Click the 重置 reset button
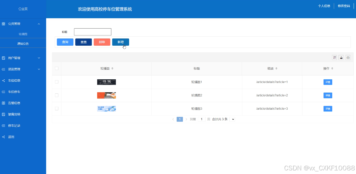This screenshot has width=356, height=174. (84, 42)
